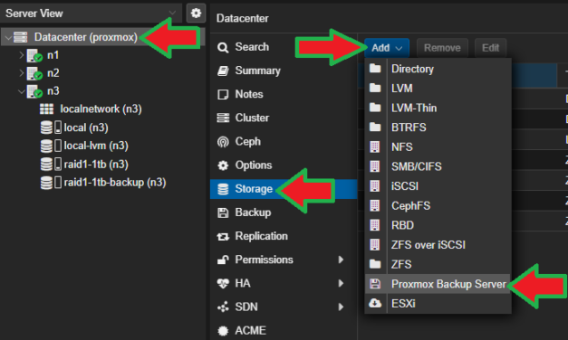Click the Search magnifier icon
Screen dimensions: 568x340
pyautogui.click(x=223, y=47)
